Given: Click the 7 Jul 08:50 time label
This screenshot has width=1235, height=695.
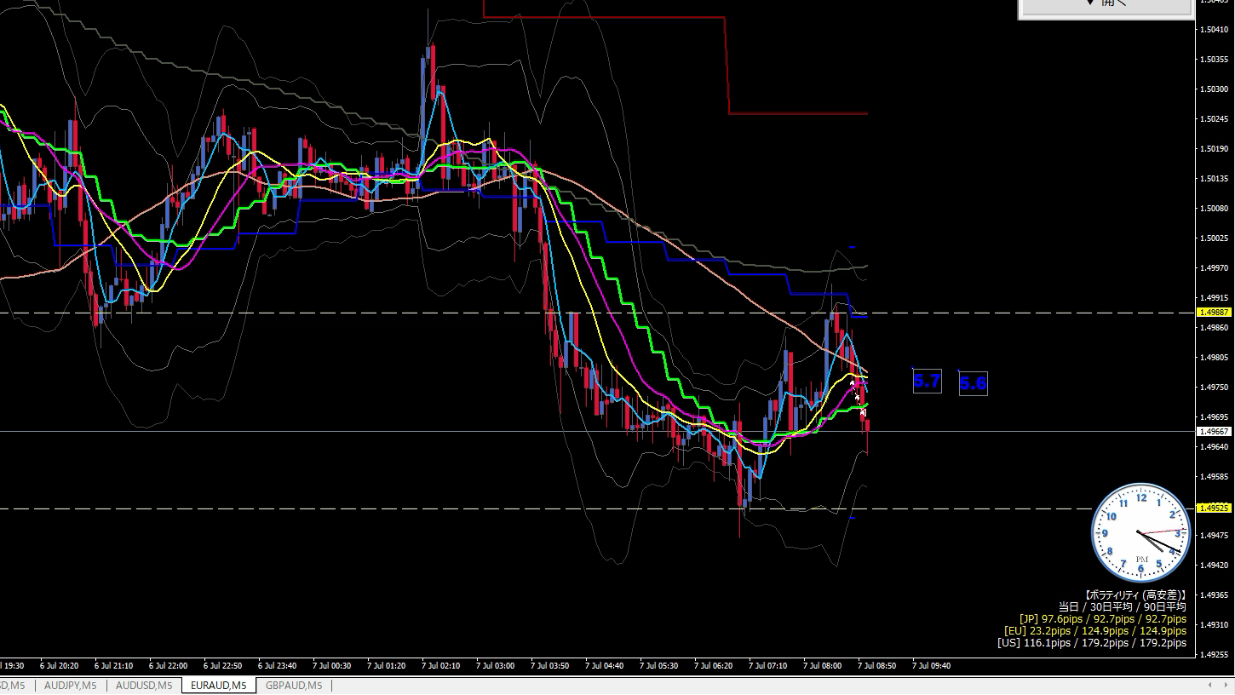Looking at the screenshot, I should (x=876, y=666).
